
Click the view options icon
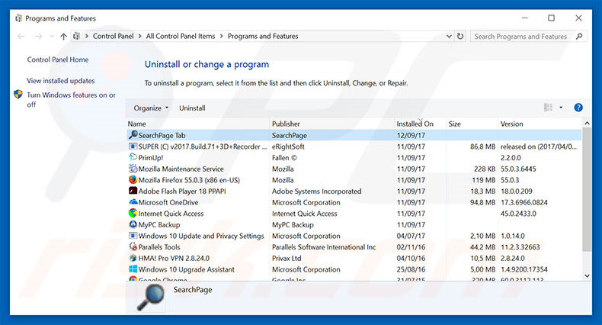(x=549, y=108)
